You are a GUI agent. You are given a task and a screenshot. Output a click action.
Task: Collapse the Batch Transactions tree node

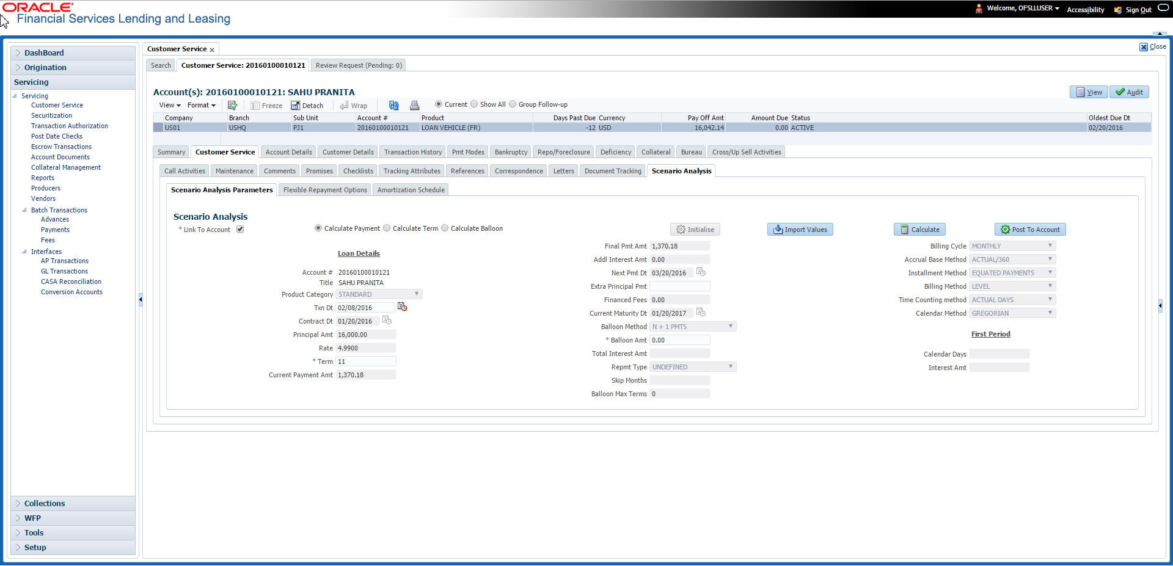click(24, 210)
